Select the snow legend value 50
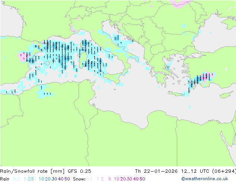 (142, 179)
